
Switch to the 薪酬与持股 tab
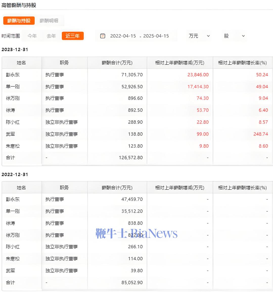point(19,20)
